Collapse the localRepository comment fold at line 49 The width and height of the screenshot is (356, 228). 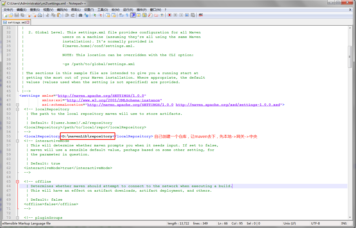[17, 109]
